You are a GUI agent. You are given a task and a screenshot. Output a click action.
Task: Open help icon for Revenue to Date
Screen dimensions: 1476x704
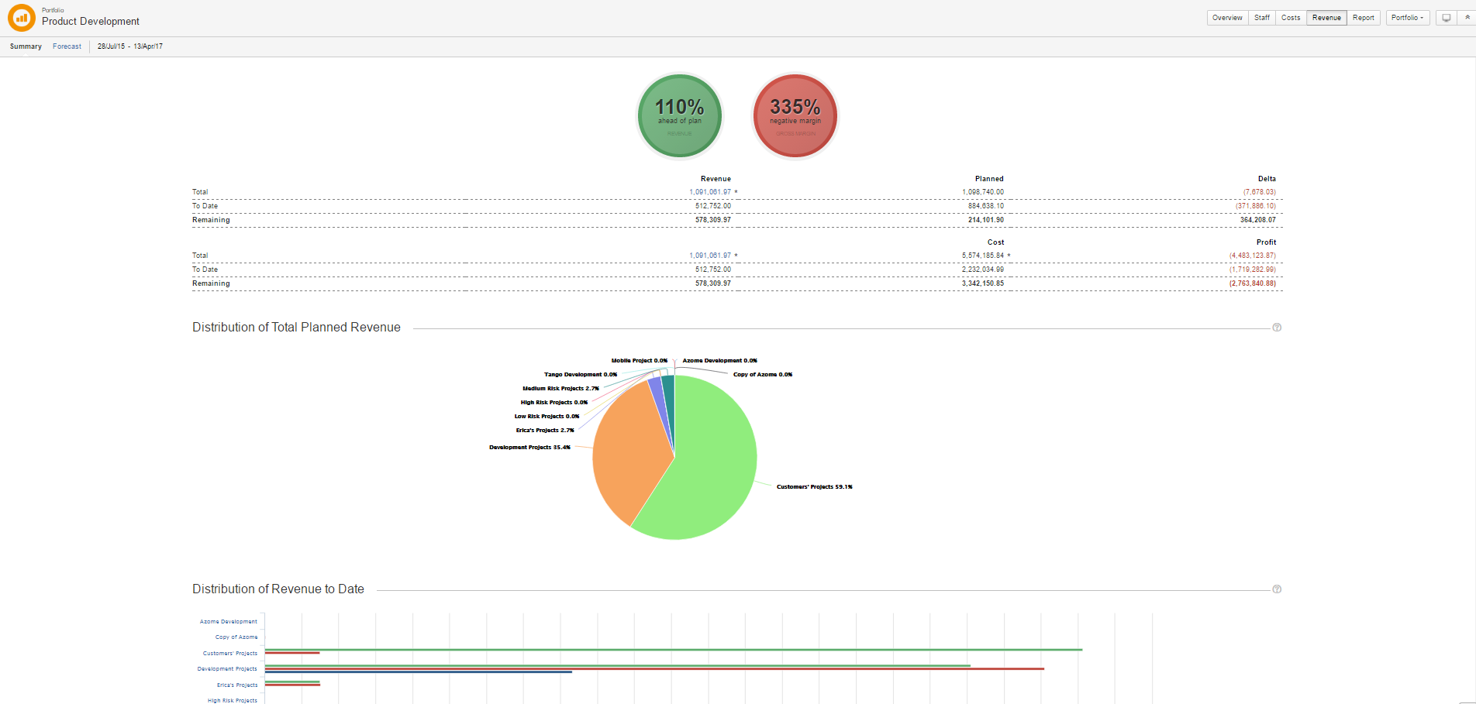pyautogui.click(x=1277, y=589)
